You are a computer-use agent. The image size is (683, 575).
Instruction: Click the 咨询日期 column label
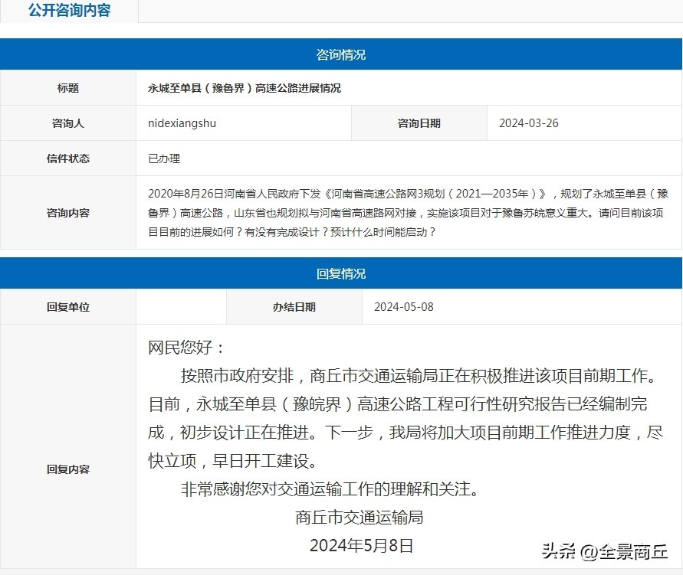(x=419, y=123)
